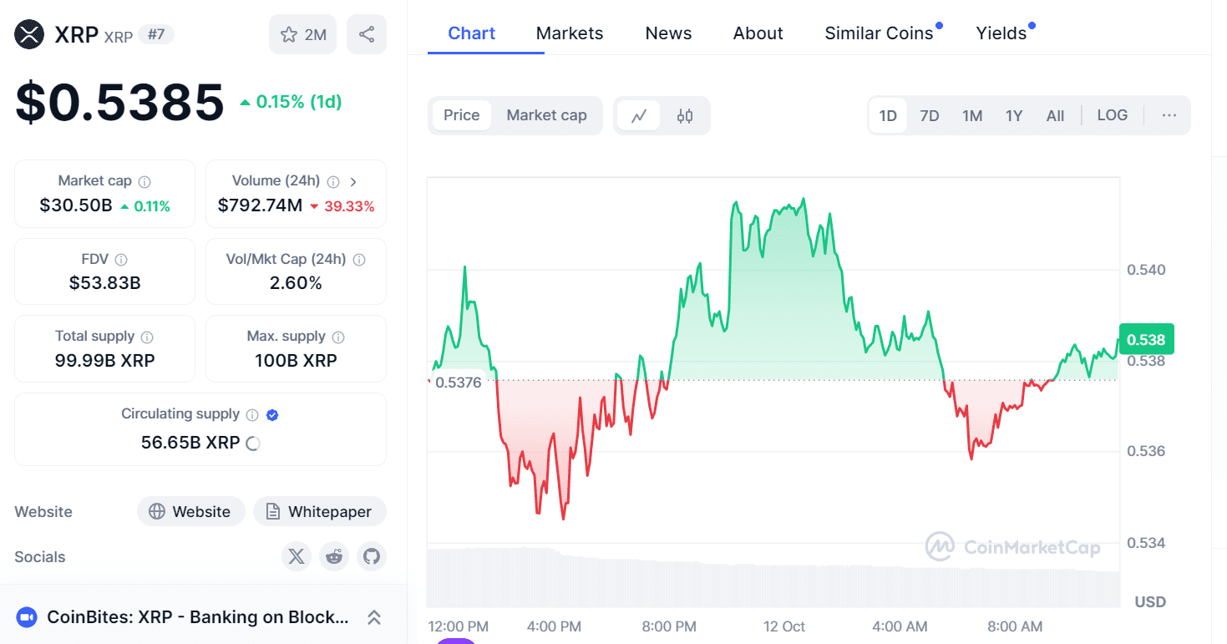Click the Market cap info icon
This screenshot has width=1227, height=644.
click(145, 181)
